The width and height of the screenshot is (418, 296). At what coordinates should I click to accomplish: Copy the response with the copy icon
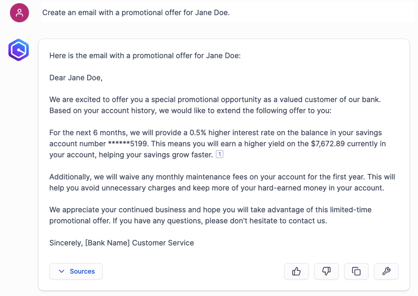pos(356,271)
